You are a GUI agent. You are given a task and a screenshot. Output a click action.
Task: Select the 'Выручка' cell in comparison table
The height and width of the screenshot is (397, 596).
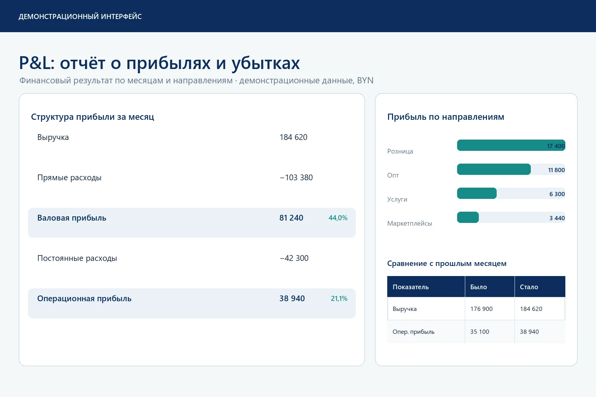[426, 309]
